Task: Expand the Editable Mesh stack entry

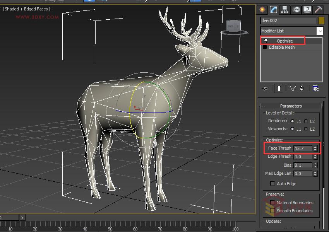Action: click(x=265, y=47)
